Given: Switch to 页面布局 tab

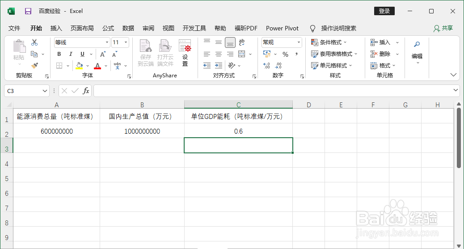Looking at the screenshot, I should [82, 29].
